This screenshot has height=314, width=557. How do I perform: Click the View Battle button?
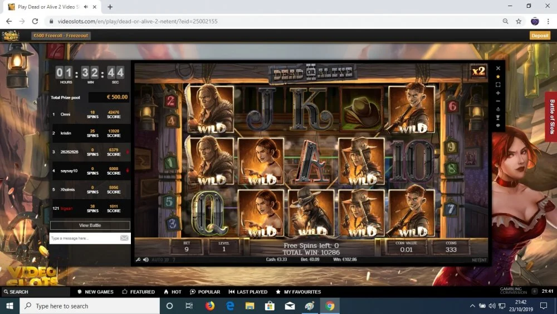[x=90, y=225]
